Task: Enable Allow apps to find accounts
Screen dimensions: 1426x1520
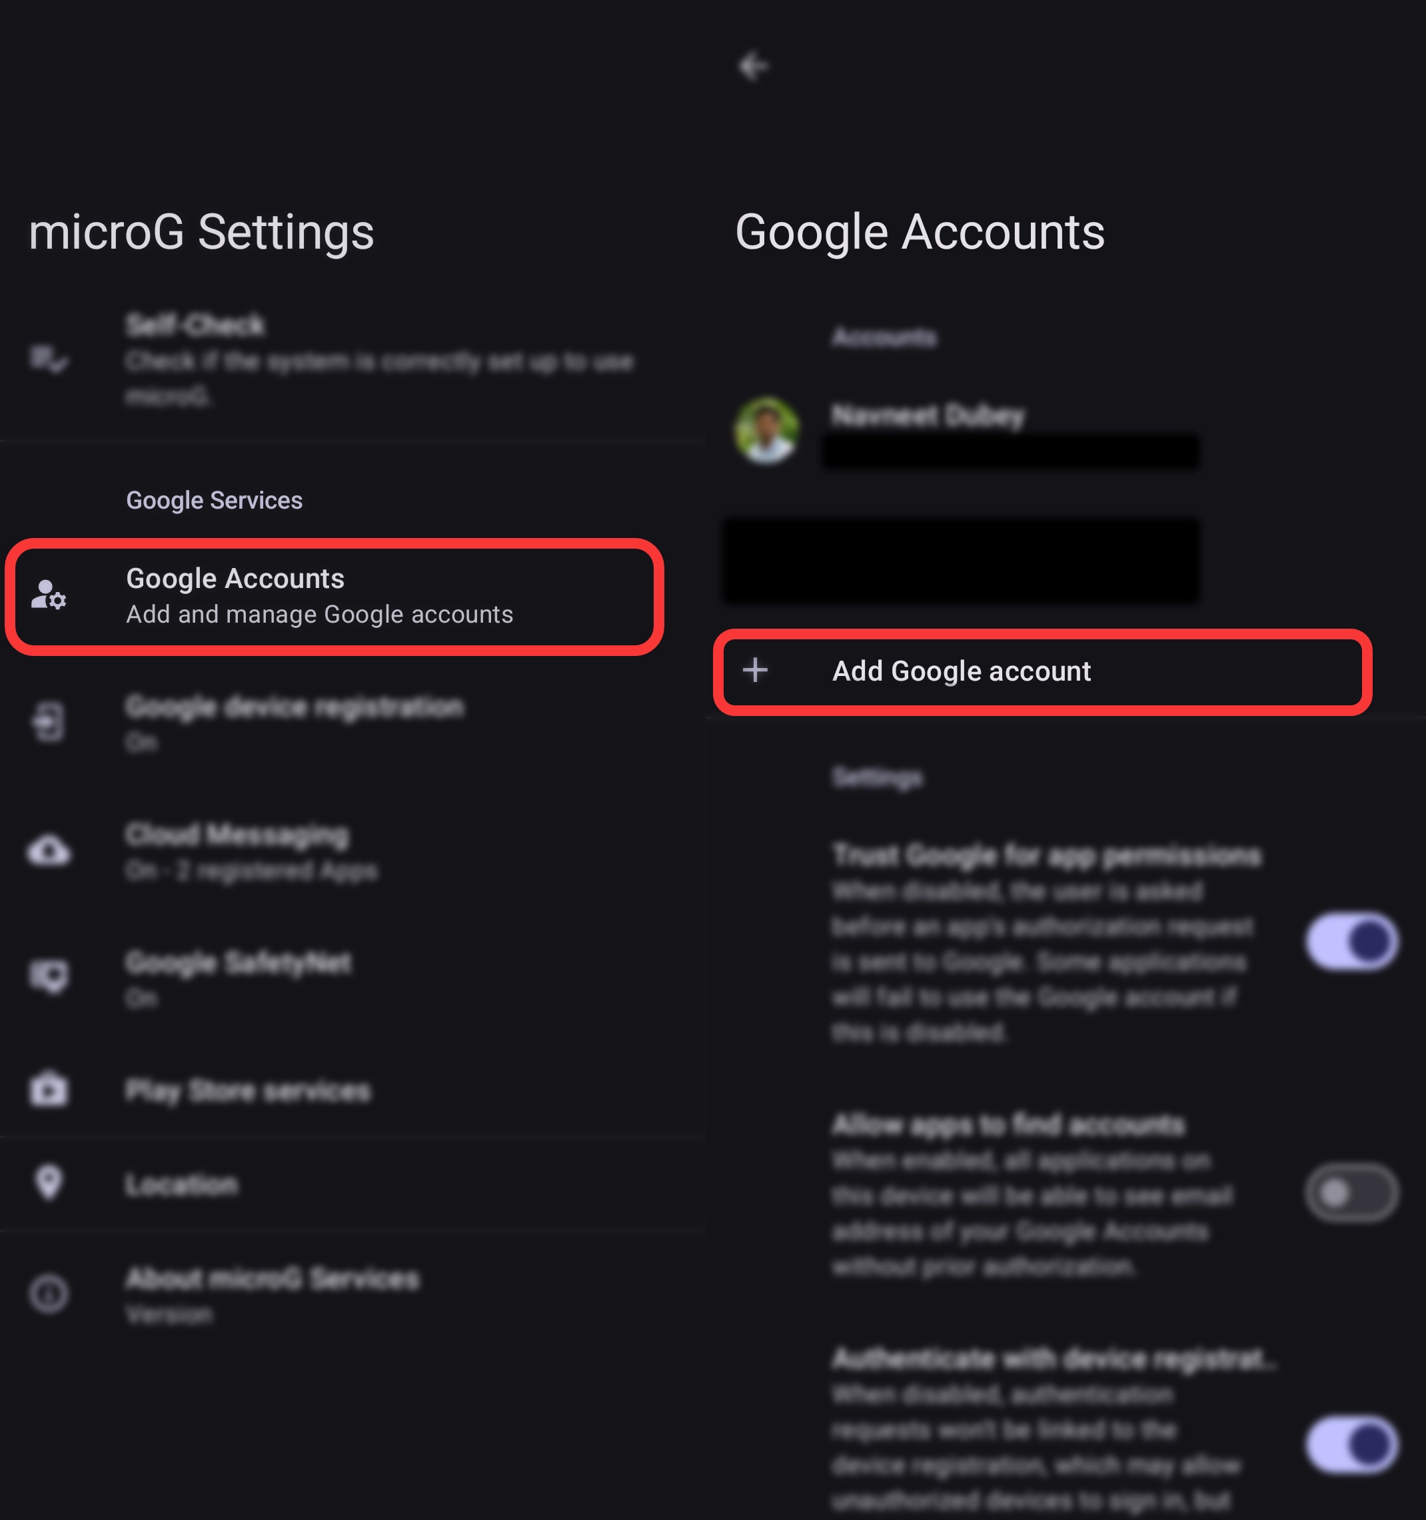Action: pyautogui.click(x=1351, y=1193)
